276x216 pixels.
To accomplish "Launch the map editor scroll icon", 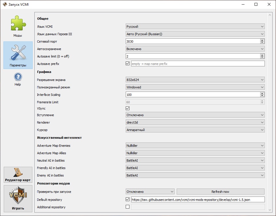I will point(18,172).
